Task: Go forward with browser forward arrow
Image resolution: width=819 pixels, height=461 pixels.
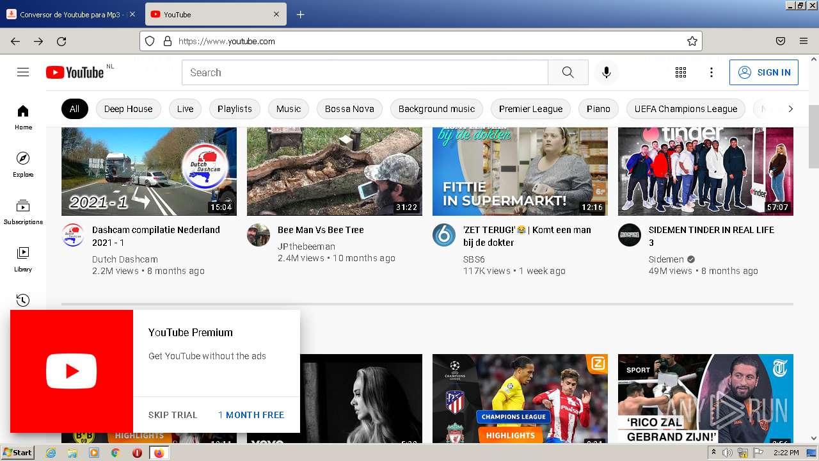Action: [x=38, y=41]
